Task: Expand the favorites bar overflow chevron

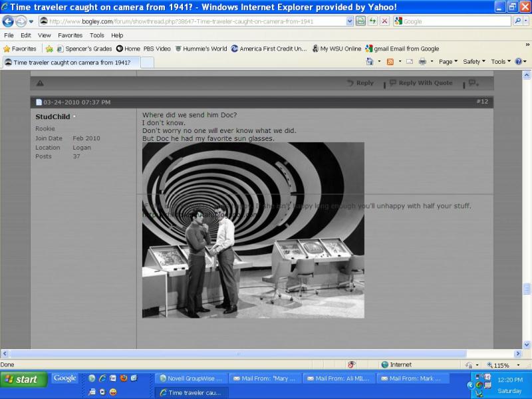Action: pyautogui.click(x=527, y=45)
